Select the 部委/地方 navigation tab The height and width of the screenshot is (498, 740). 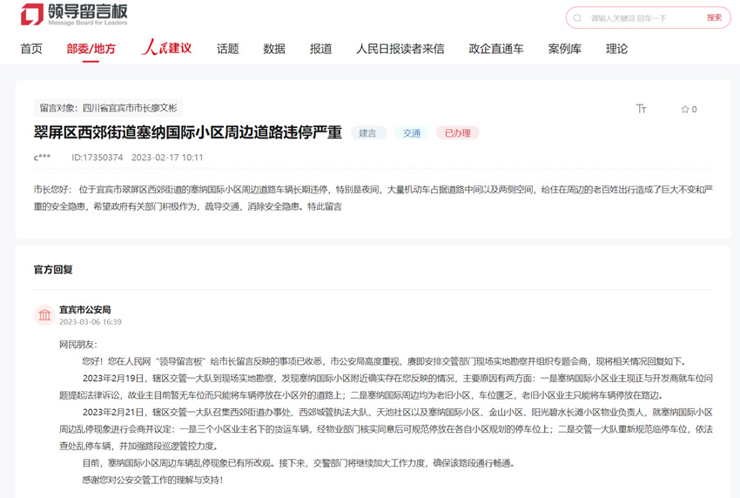click(x=91, y=49)
